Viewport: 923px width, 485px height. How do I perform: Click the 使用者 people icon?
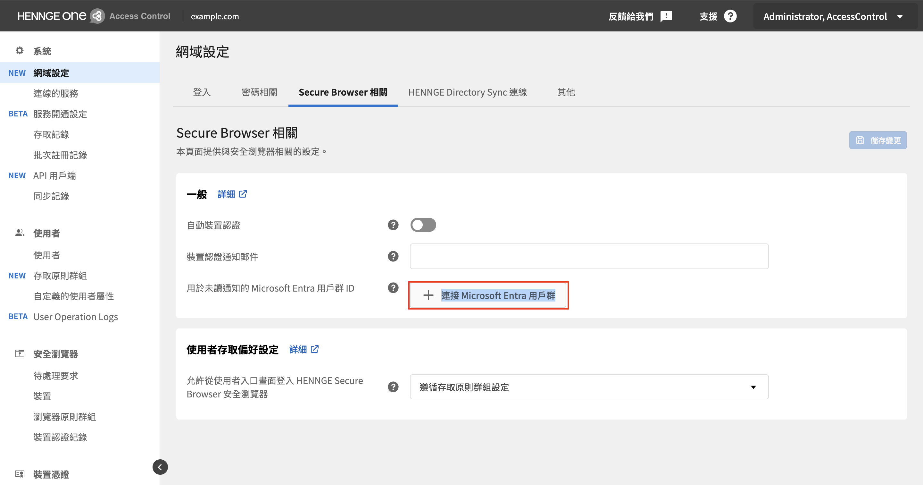[x=20, y=233]
